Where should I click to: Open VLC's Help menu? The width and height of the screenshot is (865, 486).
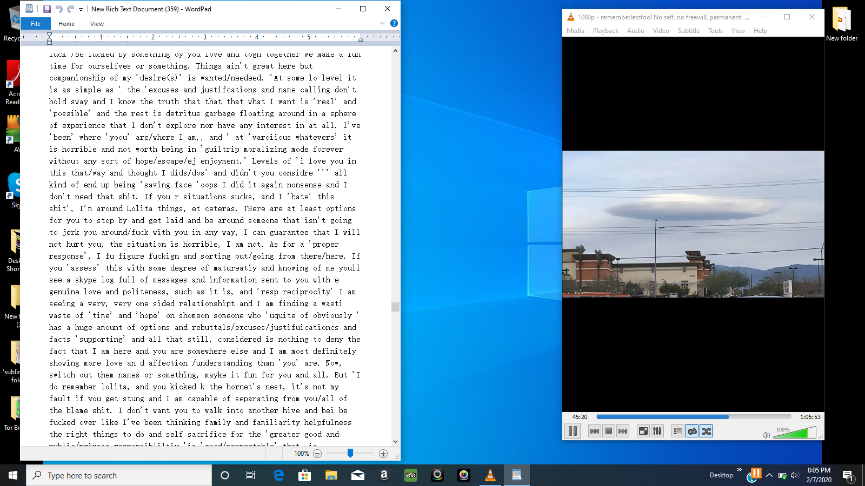(760, 31)
